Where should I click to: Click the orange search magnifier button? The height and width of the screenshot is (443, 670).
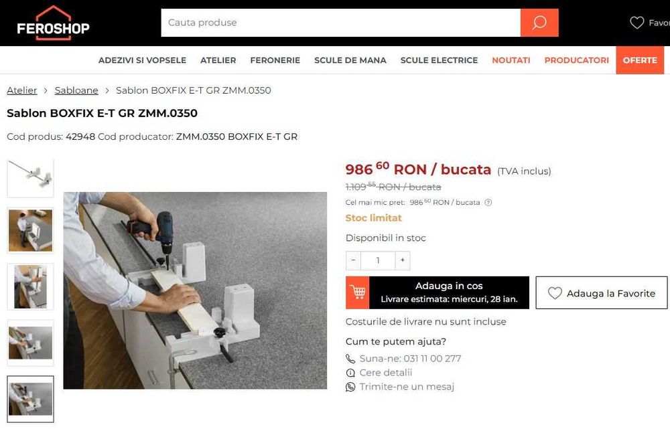[539, 23]
